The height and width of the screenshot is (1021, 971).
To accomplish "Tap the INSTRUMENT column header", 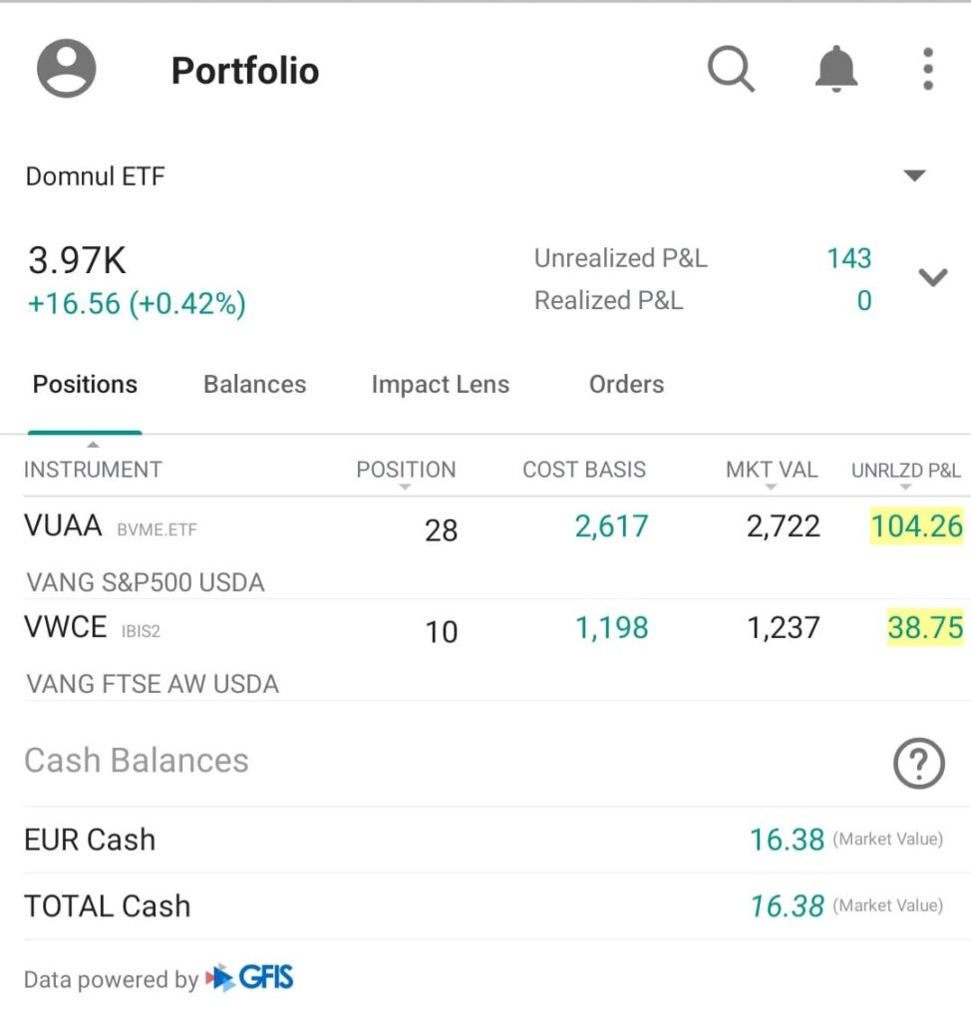I will coord(93,470).
